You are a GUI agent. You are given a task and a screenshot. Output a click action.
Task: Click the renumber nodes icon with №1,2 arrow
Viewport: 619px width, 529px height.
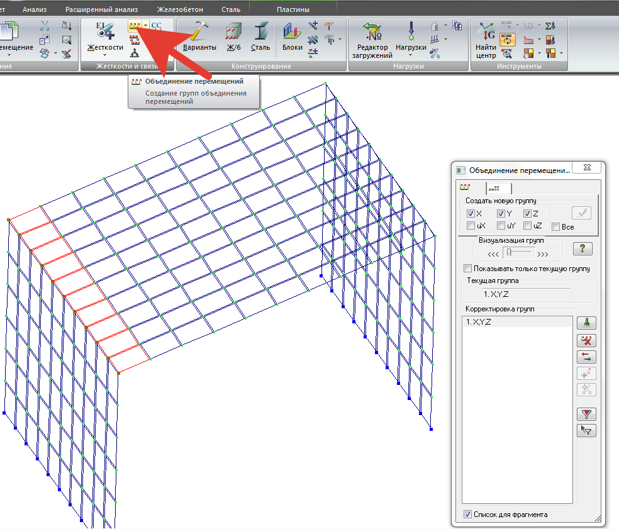(66, 26)
